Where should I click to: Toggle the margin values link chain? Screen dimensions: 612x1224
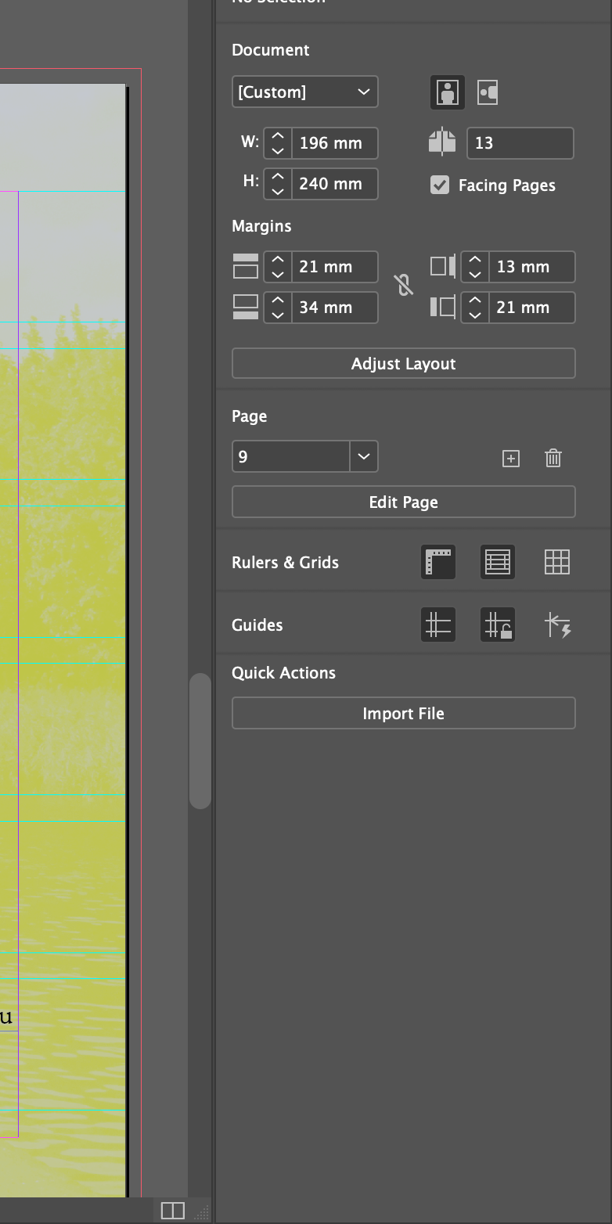coord(404,286)
